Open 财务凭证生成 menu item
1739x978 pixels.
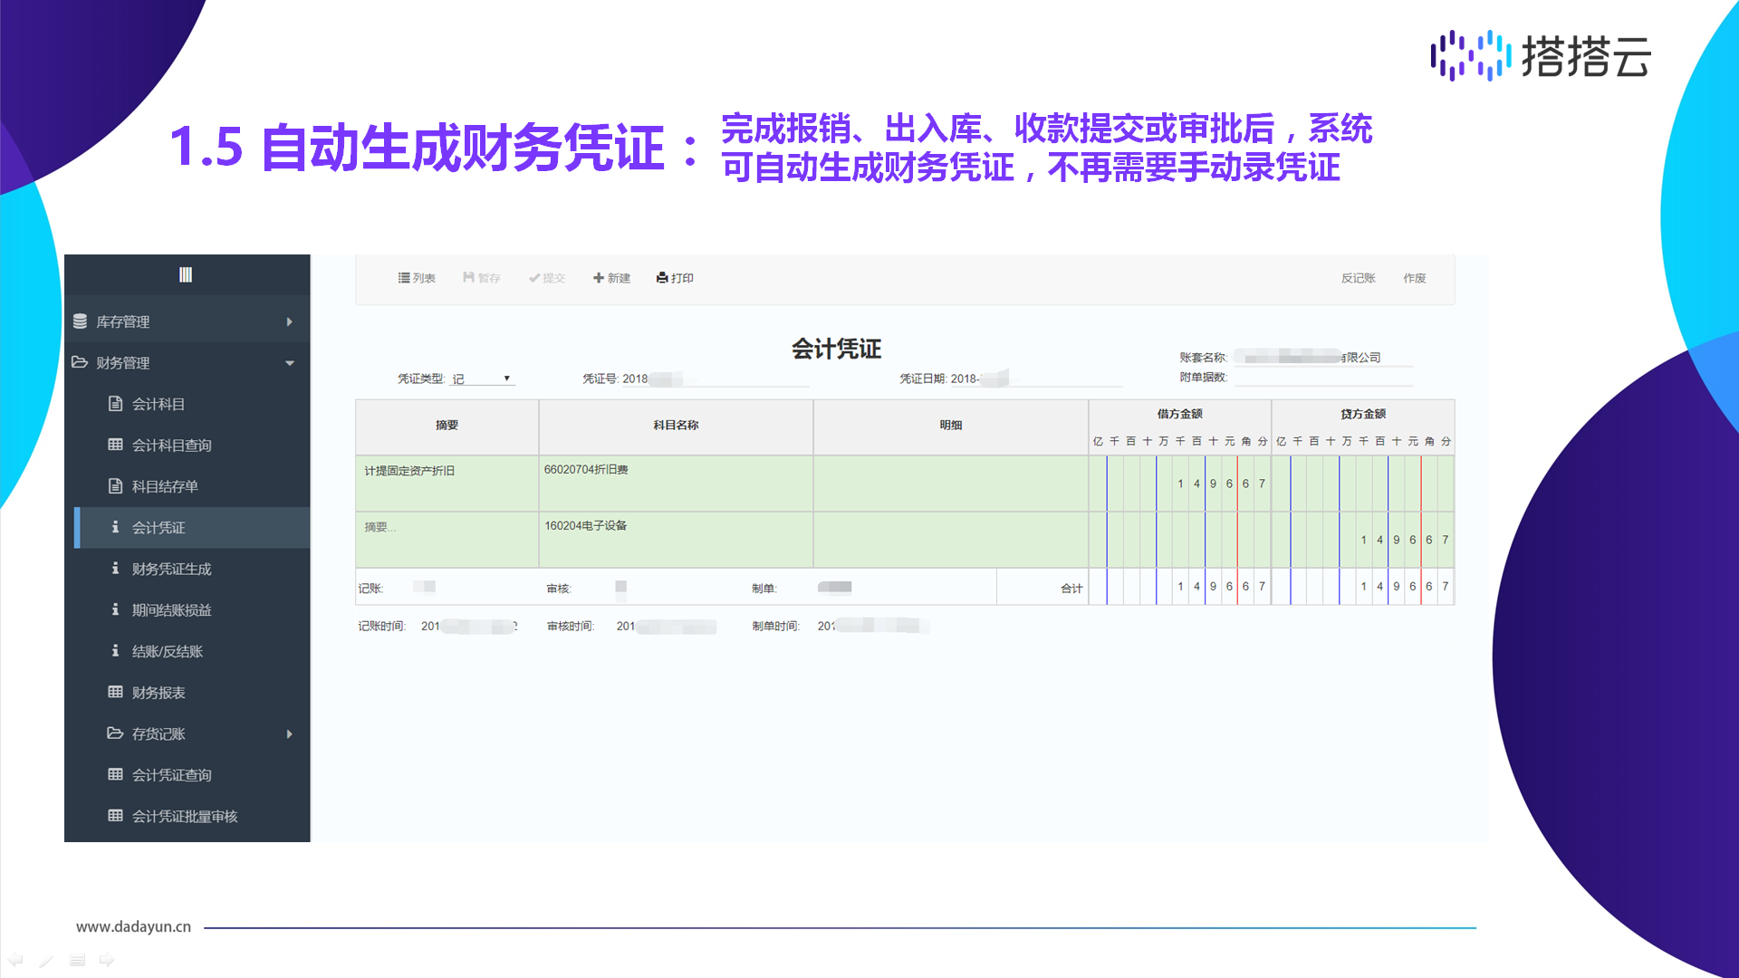coord(171,569)
